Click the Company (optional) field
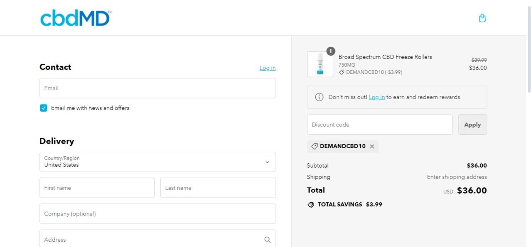Image resolution: width=532 pixels, height=247 pixels. pyautogui.click(x=157, y=214)
